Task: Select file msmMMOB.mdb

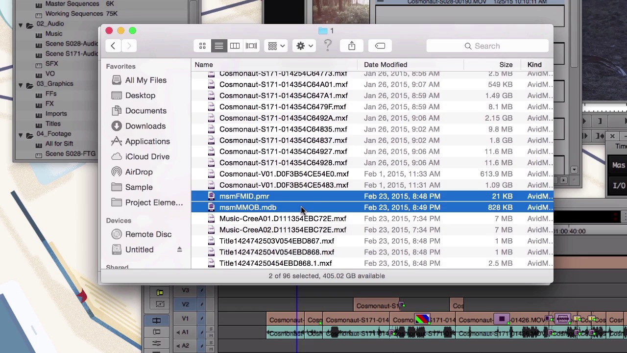Action: click(x=372, y=207)
